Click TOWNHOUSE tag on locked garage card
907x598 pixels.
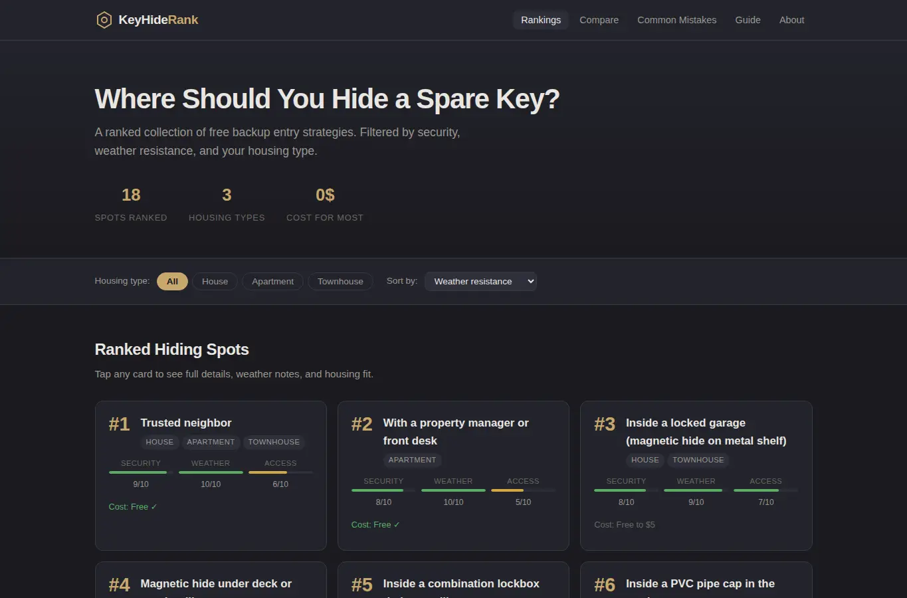tap(698, 460)
